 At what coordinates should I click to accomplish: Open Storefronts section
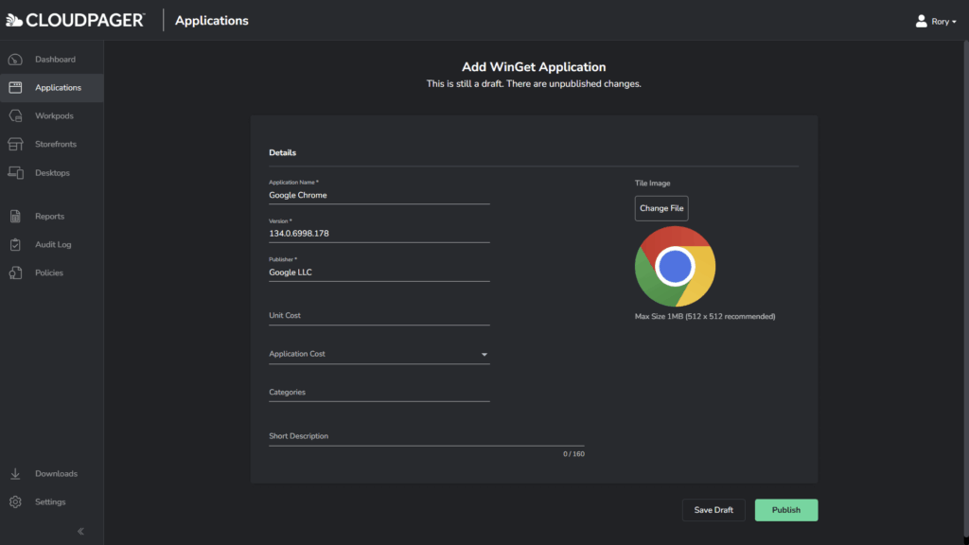52,144
